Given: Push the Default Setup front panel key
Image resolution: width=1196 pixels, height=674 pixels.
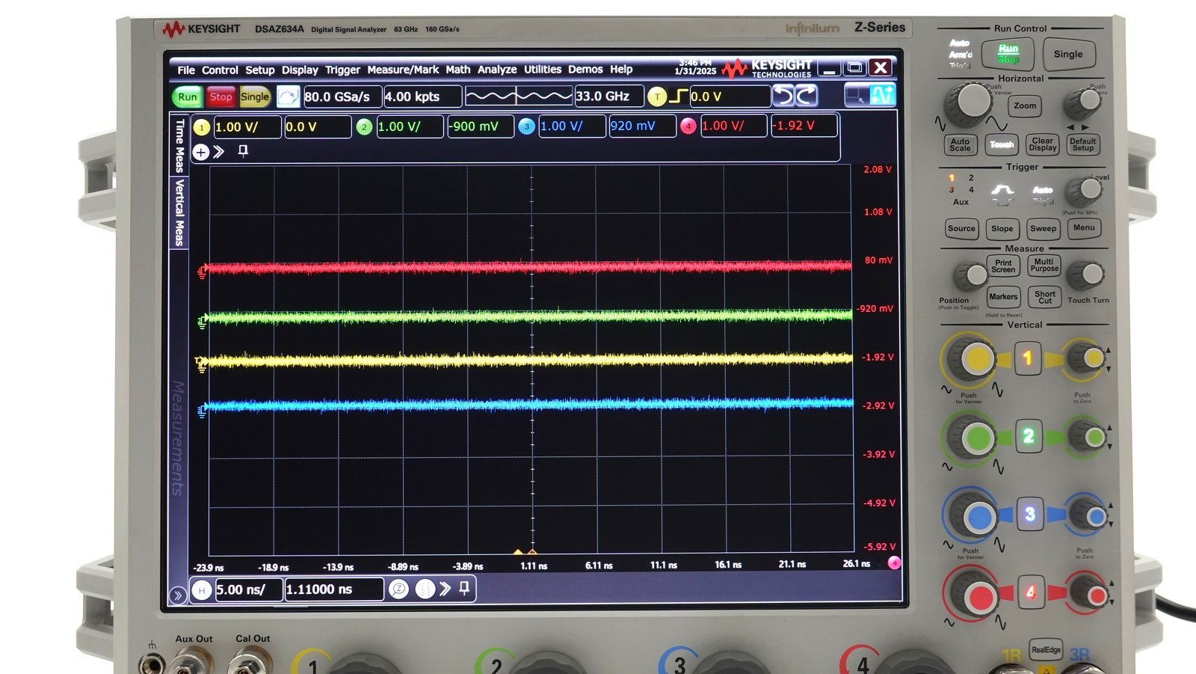Looking at the screenshot, I should click(x=1082, y=144).
